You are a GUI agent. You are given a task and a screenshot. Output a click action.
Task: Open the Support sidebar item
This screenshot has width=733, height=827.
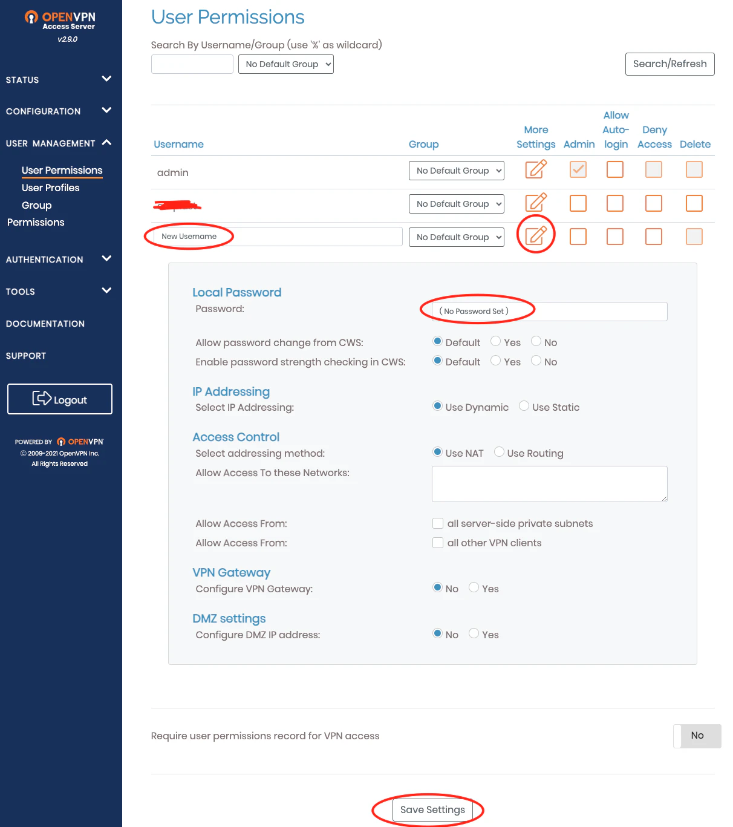[x=26, y=356]
